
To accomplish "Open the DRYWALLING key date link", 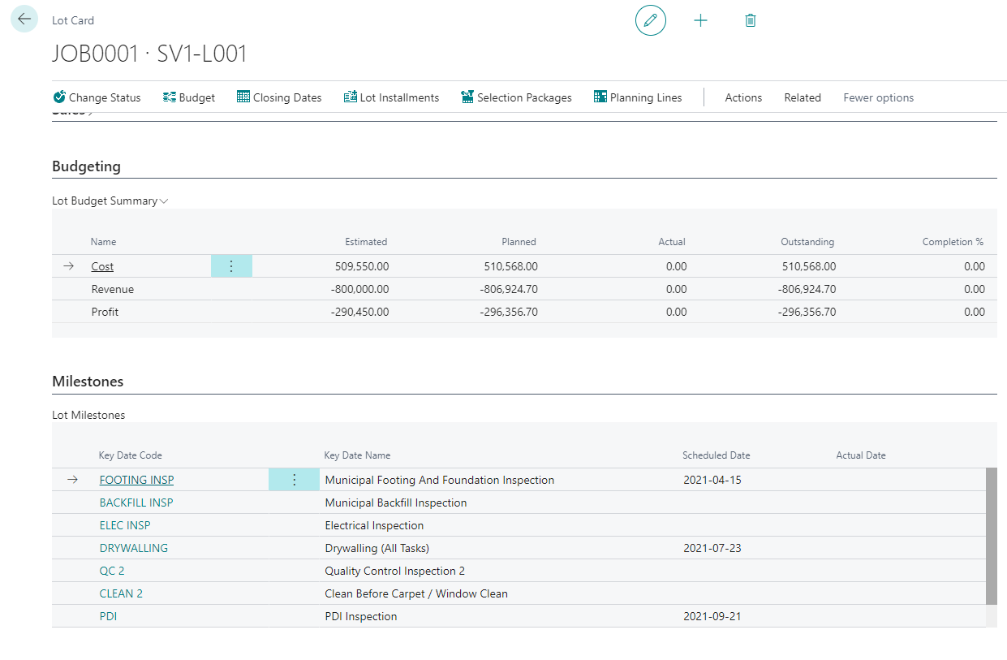I will coord(133,548).
